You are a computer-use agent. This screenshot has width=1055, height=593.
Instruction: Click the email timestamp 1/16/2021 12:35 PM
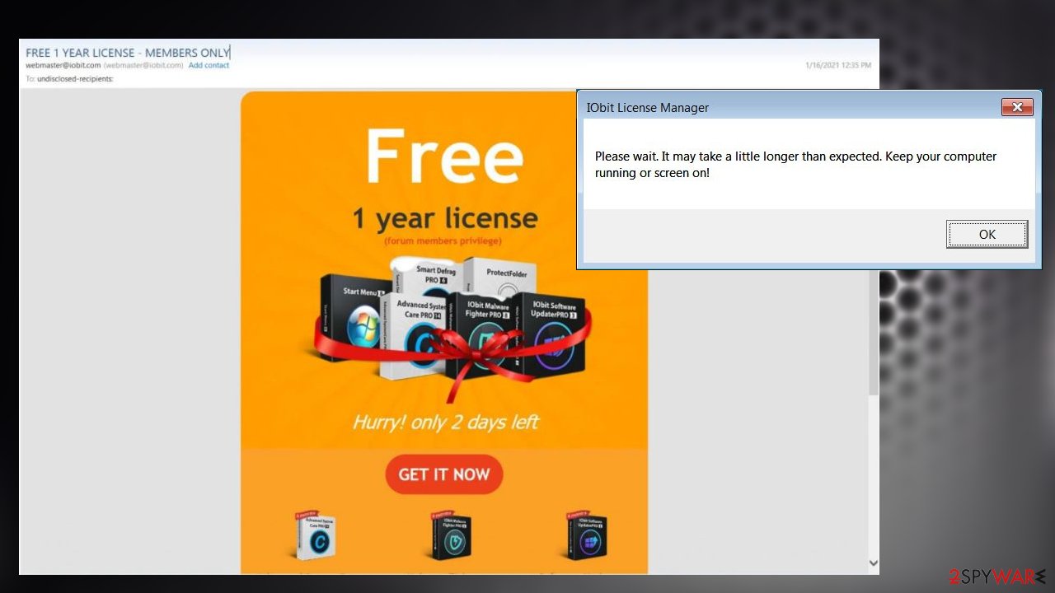(838, 65)
